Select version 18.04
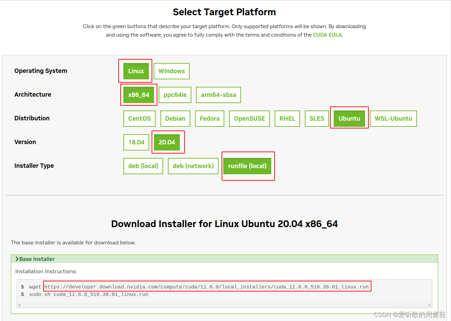This screenshot has width=451, height=321. tap(136, 142)
